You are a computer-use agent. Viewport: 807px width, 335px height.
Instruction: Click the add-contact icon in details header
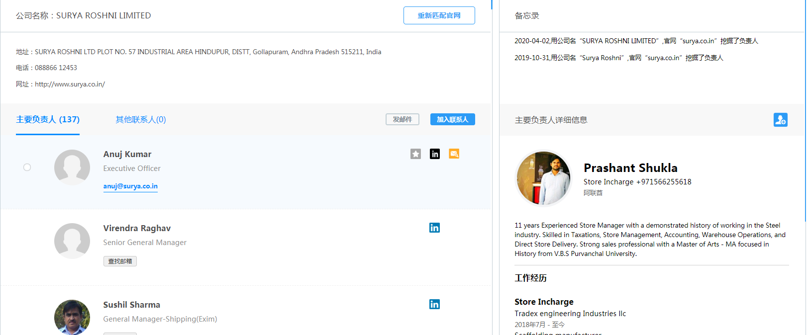781,120
